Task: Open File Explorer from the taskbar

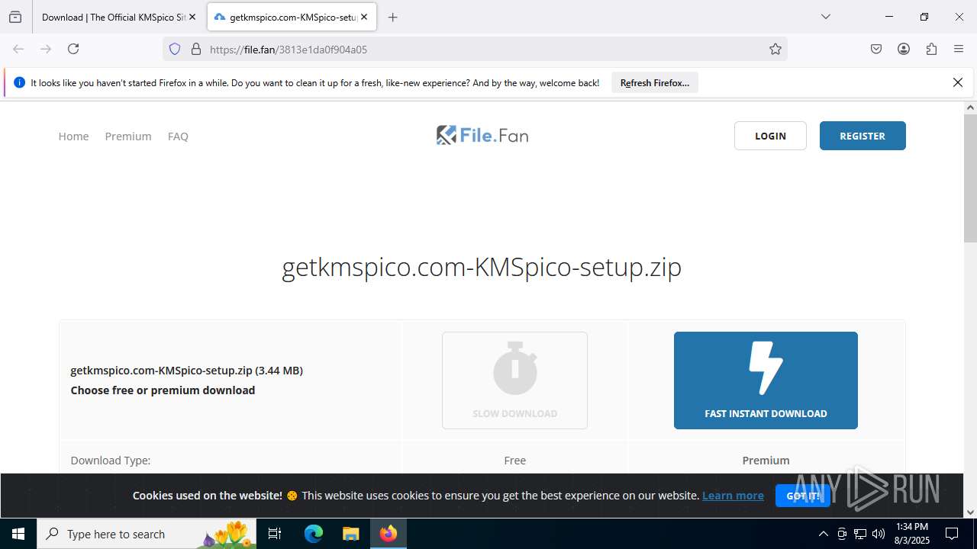Action: click(350, 534)
